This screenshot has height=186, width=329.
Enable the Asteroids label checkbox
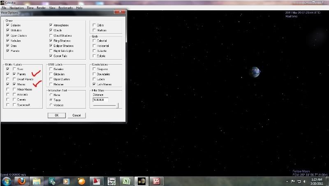point(14,95)
